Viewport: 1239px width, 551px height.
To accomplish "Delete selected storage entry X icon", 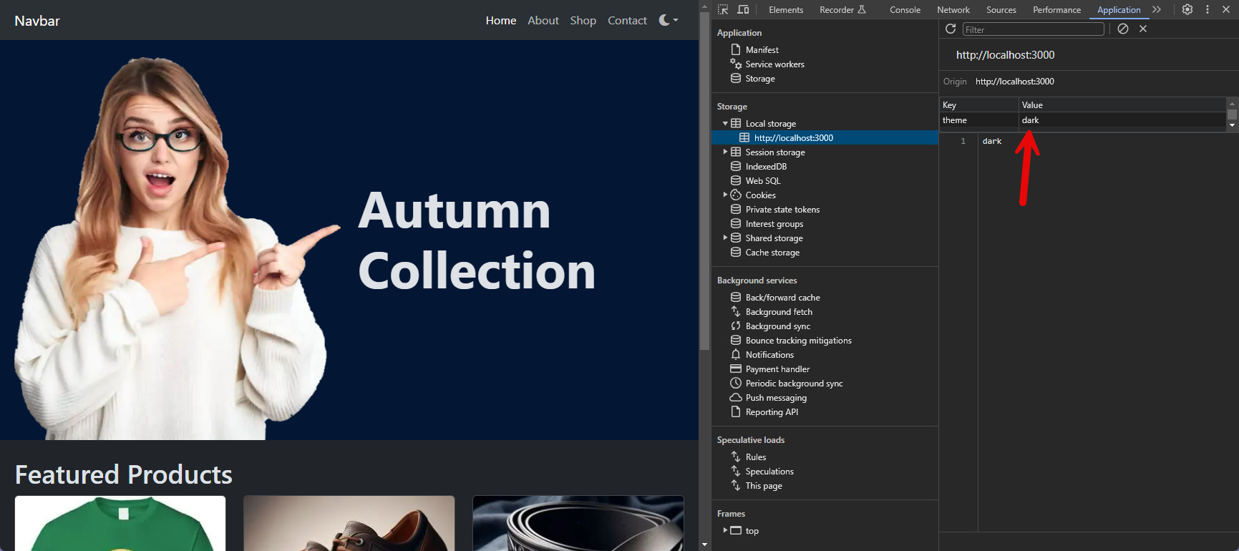I will (1143, 29).
